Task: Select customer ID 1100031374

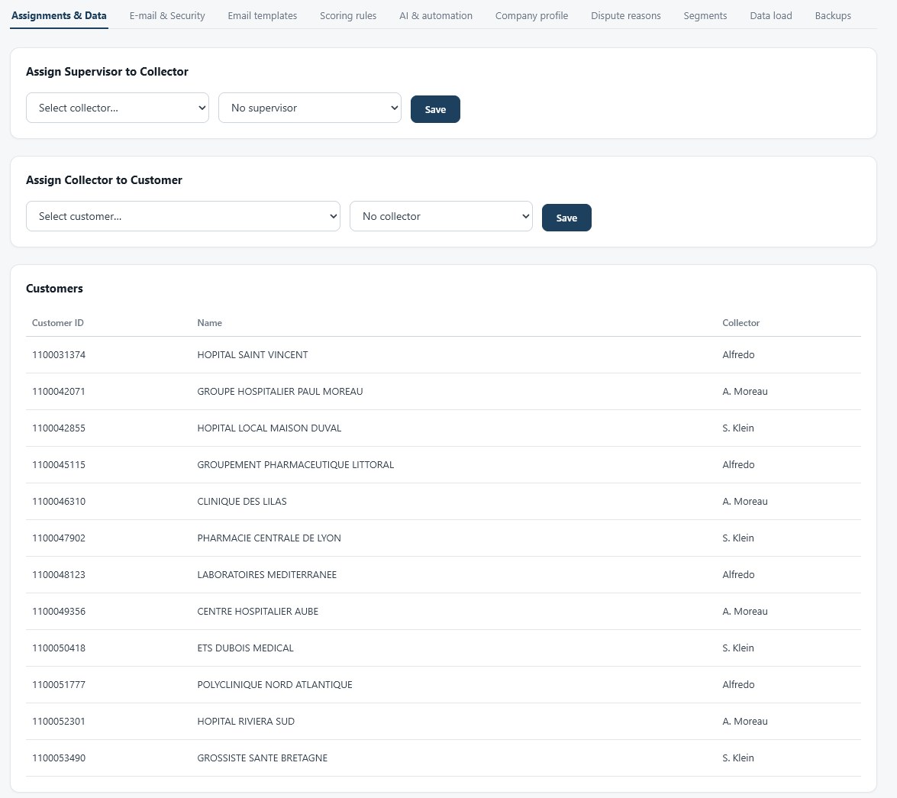Action: tap(59, 354)
